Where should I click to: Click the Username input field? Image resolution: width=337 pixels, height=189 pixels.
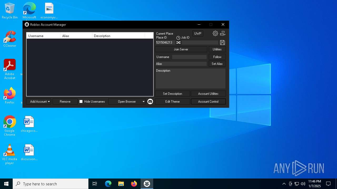tap(189, 57)
